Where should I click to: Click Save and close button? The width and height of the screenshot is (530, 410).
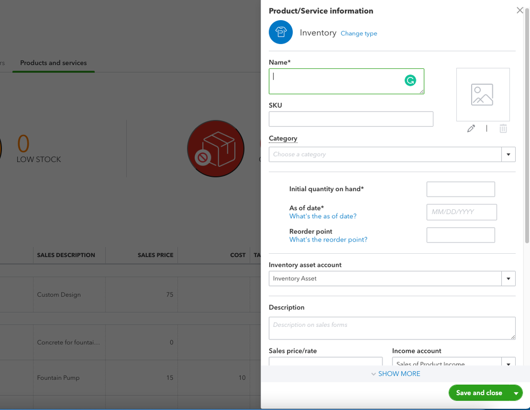(479, 393)
